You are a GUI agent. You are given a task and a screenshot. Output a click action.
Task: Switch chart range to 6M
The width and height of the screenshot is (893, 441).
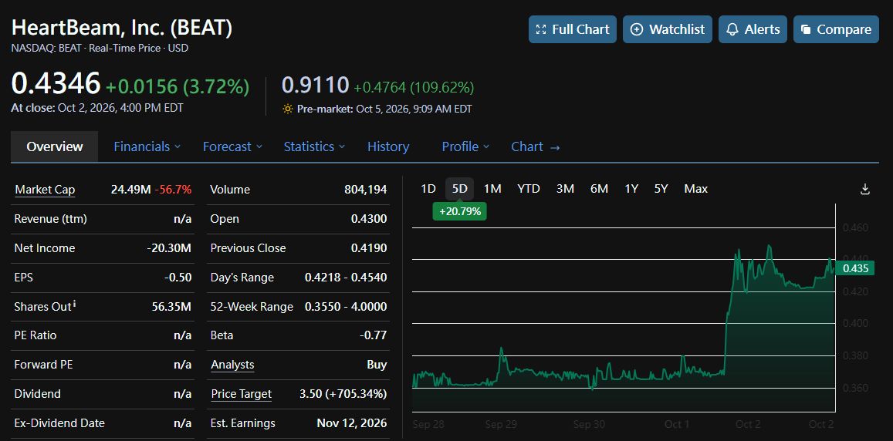tap(599, 189)
